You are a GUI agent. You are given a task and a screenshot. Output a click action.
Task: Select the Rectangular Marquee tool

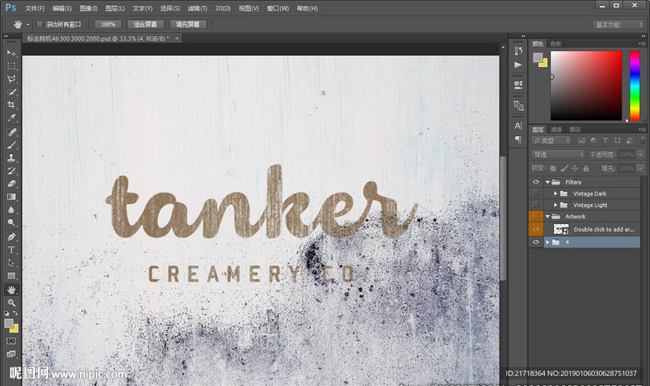click(x=11, y=66)
